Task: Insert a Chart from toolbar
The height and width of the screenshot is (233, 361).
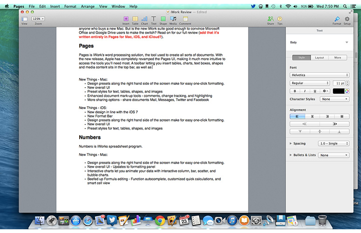Action: tap(144, 20)
